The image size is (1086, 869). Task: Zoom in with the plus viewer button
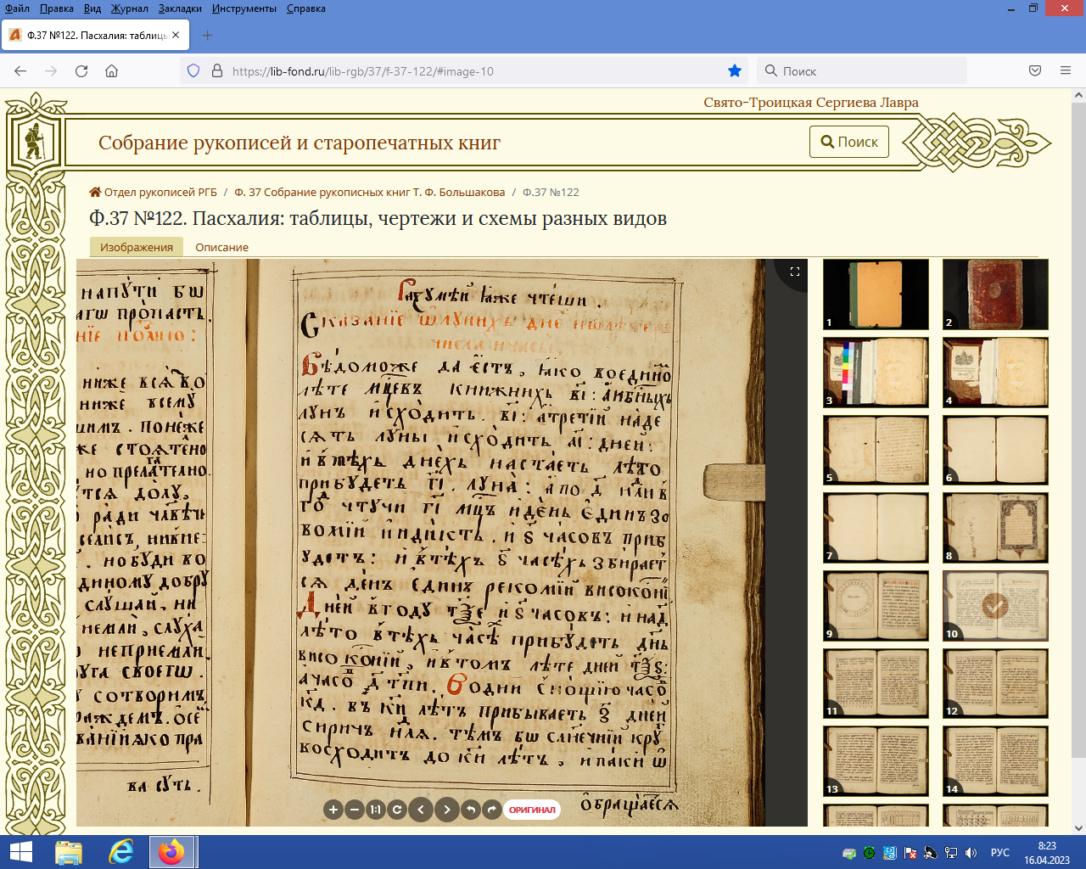tap(333, 810)
